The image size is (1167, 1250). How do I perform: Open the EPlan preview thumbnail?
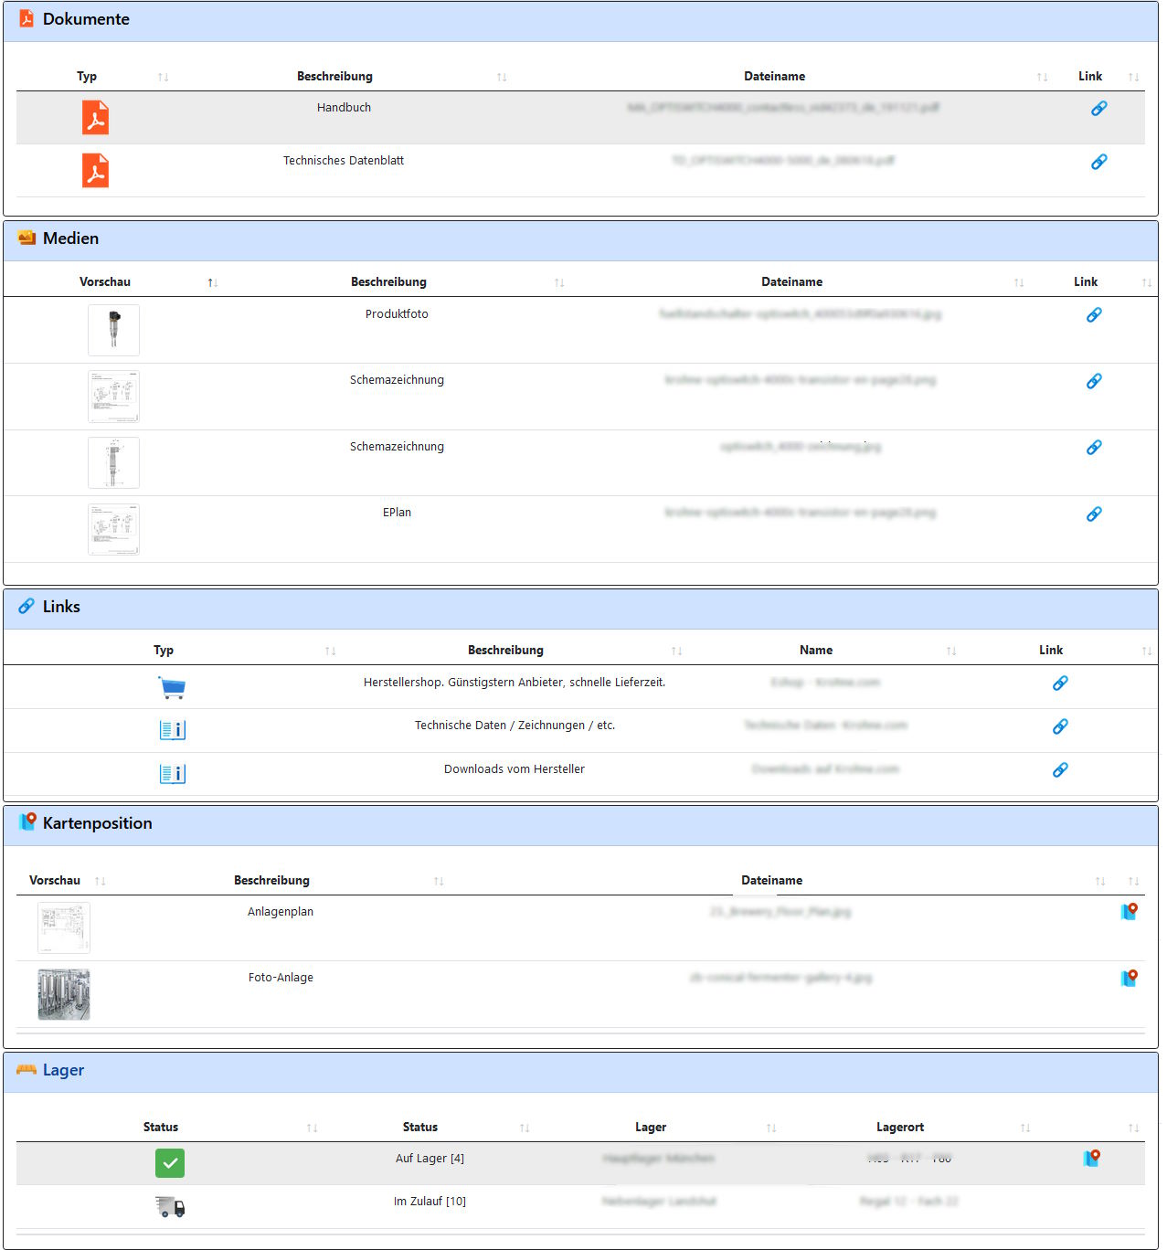coord(113,529)
